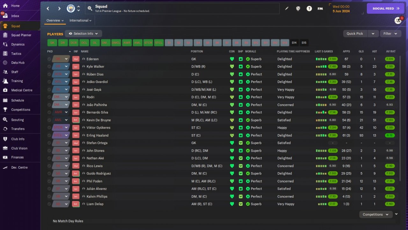Open the Competitions trophy icon

tap(5, 110)
